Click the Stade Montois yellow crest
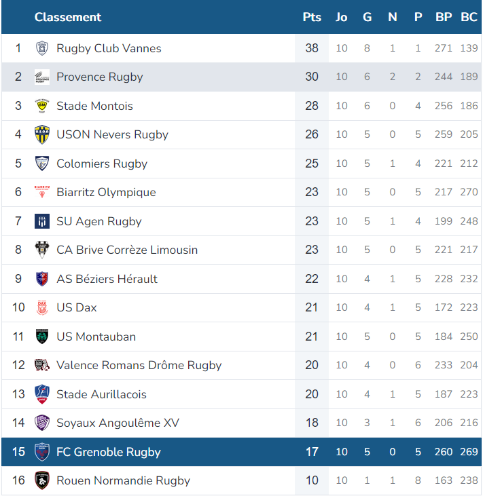 pyautogui.click(x=42, y=106)
